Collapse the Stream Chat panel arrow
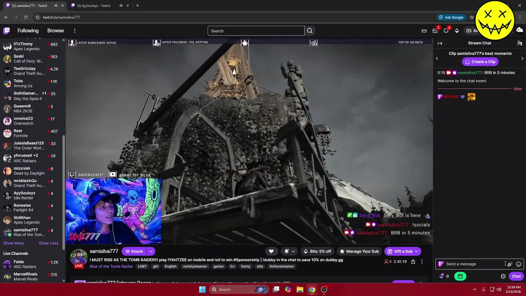This screenshot has width=526, height=296. point(440,43)
